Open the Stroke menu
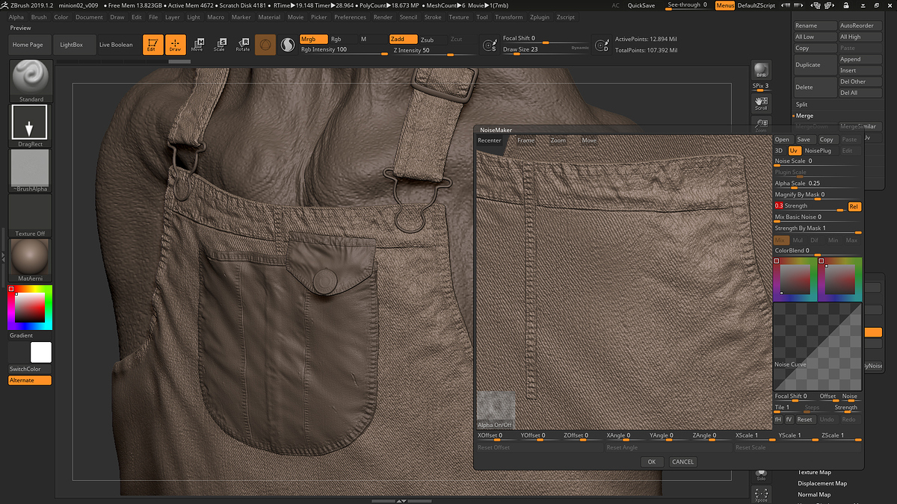Screen dimensions: 897x504 [433, 16]
